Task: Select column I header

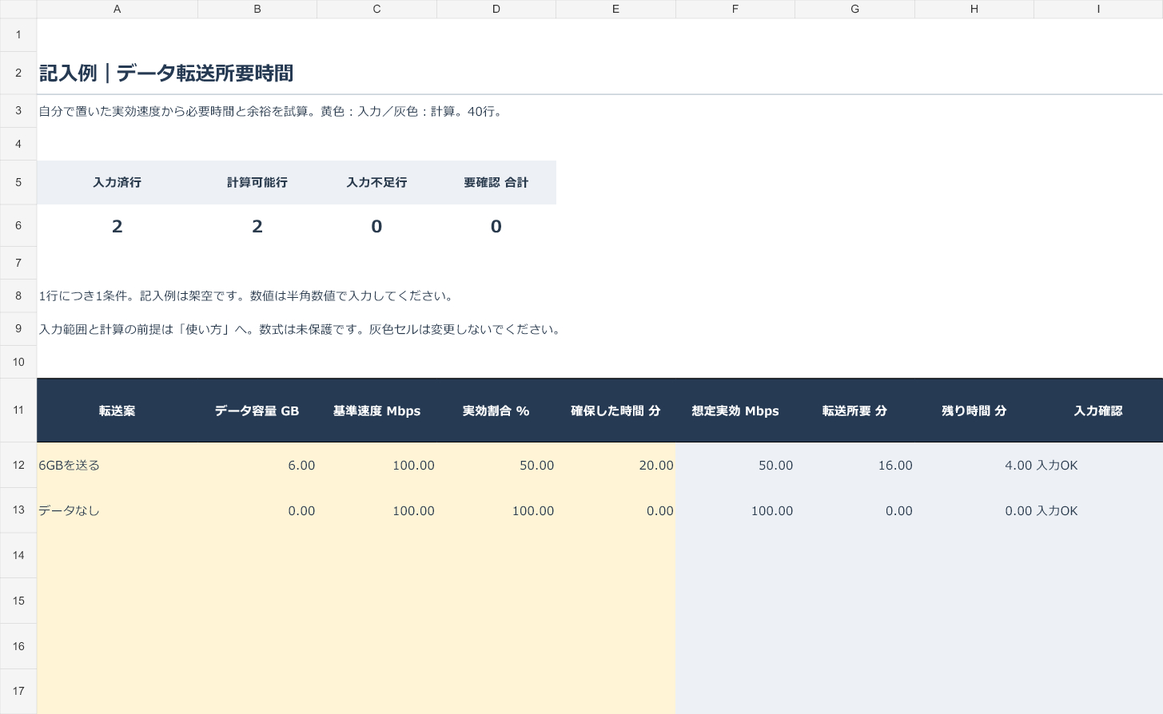Action: [x=1098, y=9]
